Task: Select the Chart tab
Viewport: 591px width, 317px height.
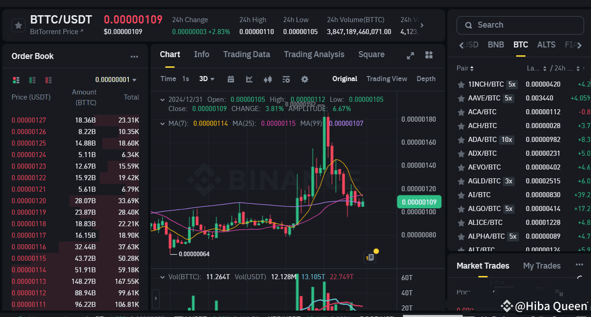Action: [x=170, y=54]
